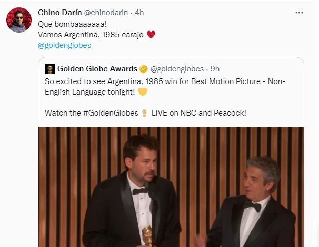The height and width of the screenshot is (247, 319).
Task: Open the three-dot more options menu
Action: [299, 13]
